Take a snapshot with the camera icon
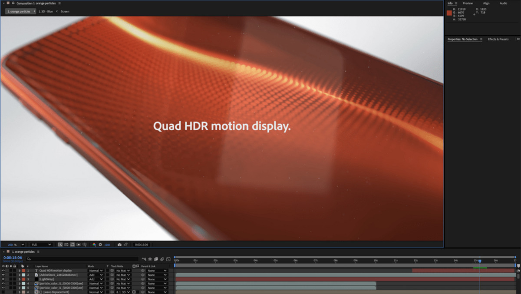Image resolution: width=521 pixels, height=294 pixels. click(x=119, y=244)
